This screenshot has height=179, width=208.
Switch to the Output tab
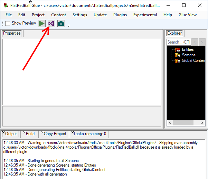tap(11, 134)
